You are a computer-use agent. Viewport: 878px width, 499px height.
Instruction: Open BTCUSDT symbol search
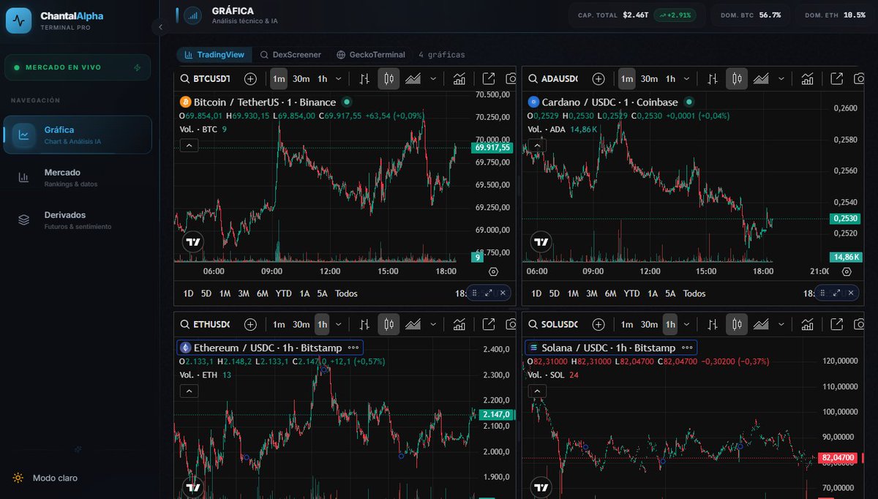click(x=206, y=79)
